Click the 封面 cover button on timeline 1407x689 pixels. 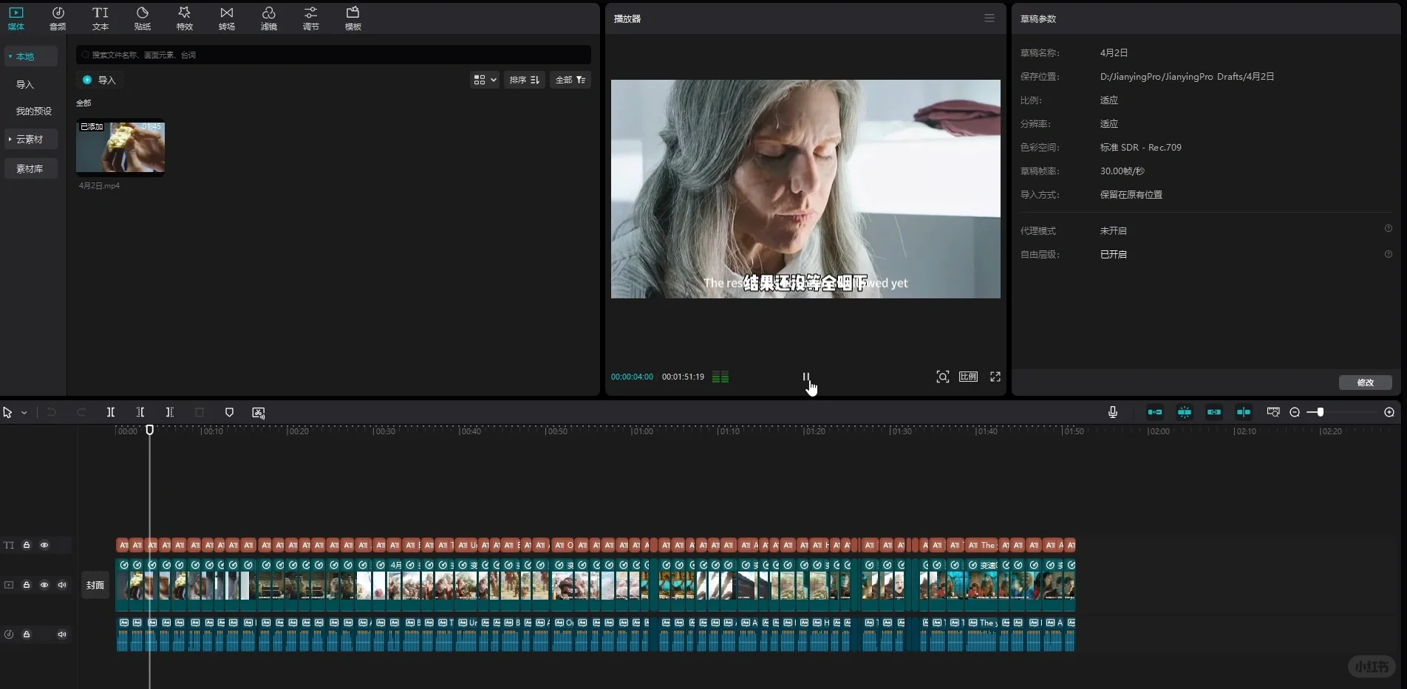(x=95, y=585)
